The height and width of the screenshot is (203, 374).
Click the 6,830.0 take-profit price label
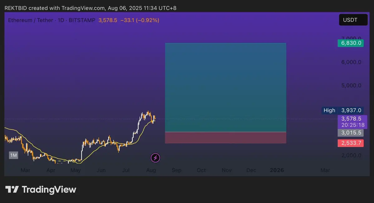[x=351, y=43]
